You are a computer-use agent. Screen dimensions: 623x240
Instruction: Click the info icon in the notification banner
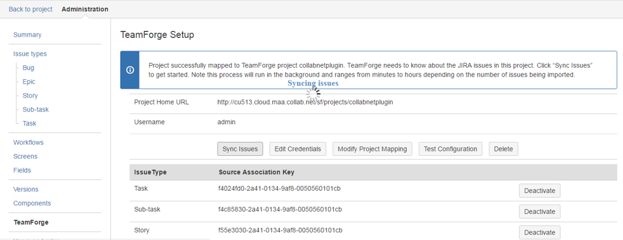pos(129,70)
